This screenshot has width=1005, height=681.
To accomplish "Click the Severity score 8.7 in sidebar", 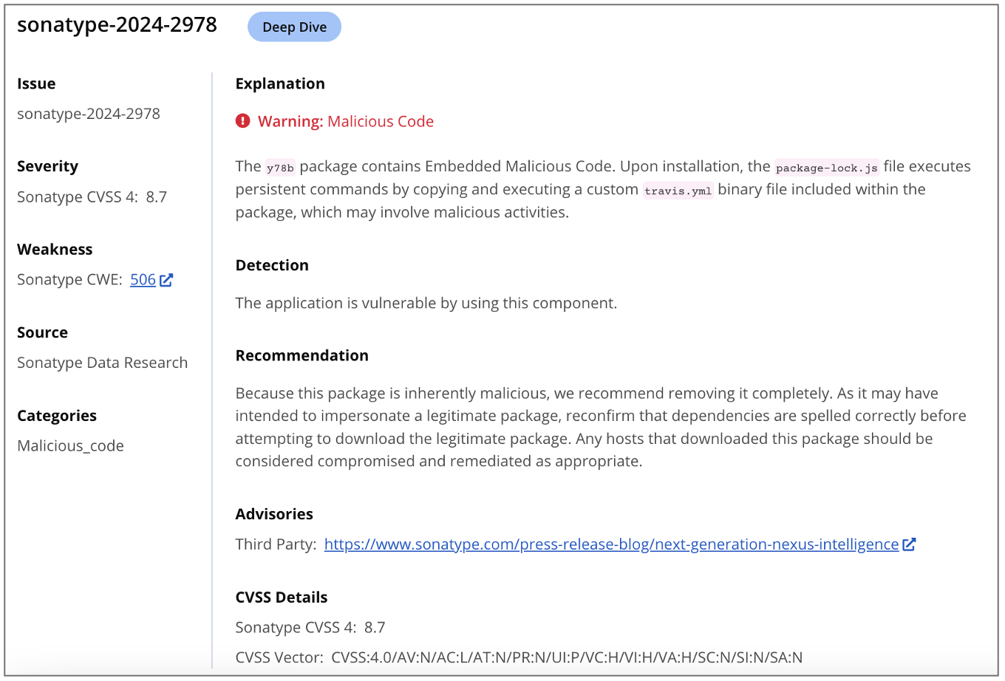I will click(x=156, y=197).
